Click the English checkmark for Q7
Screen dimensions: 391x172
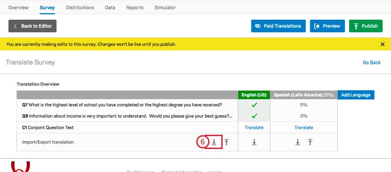pyautogui.click(x=254, y=105)
